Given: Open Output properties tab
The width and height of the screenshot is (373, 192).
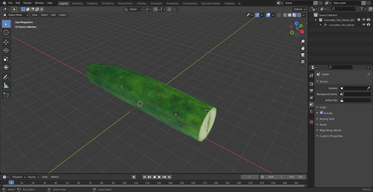Looking at the screenshot, I should pos(311,91).
